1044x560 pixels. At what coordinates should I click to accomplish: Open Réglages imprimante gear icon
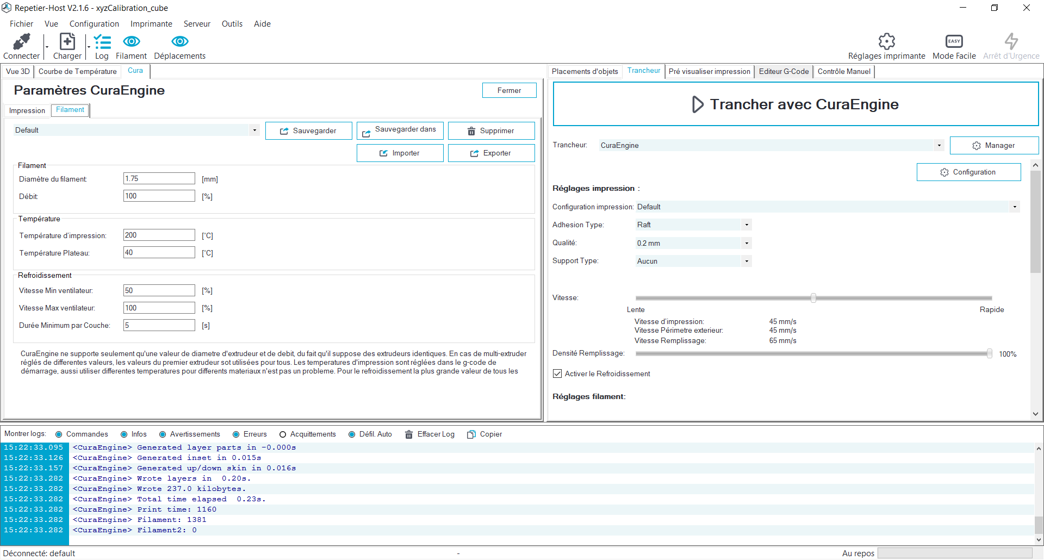click(886, 41)
